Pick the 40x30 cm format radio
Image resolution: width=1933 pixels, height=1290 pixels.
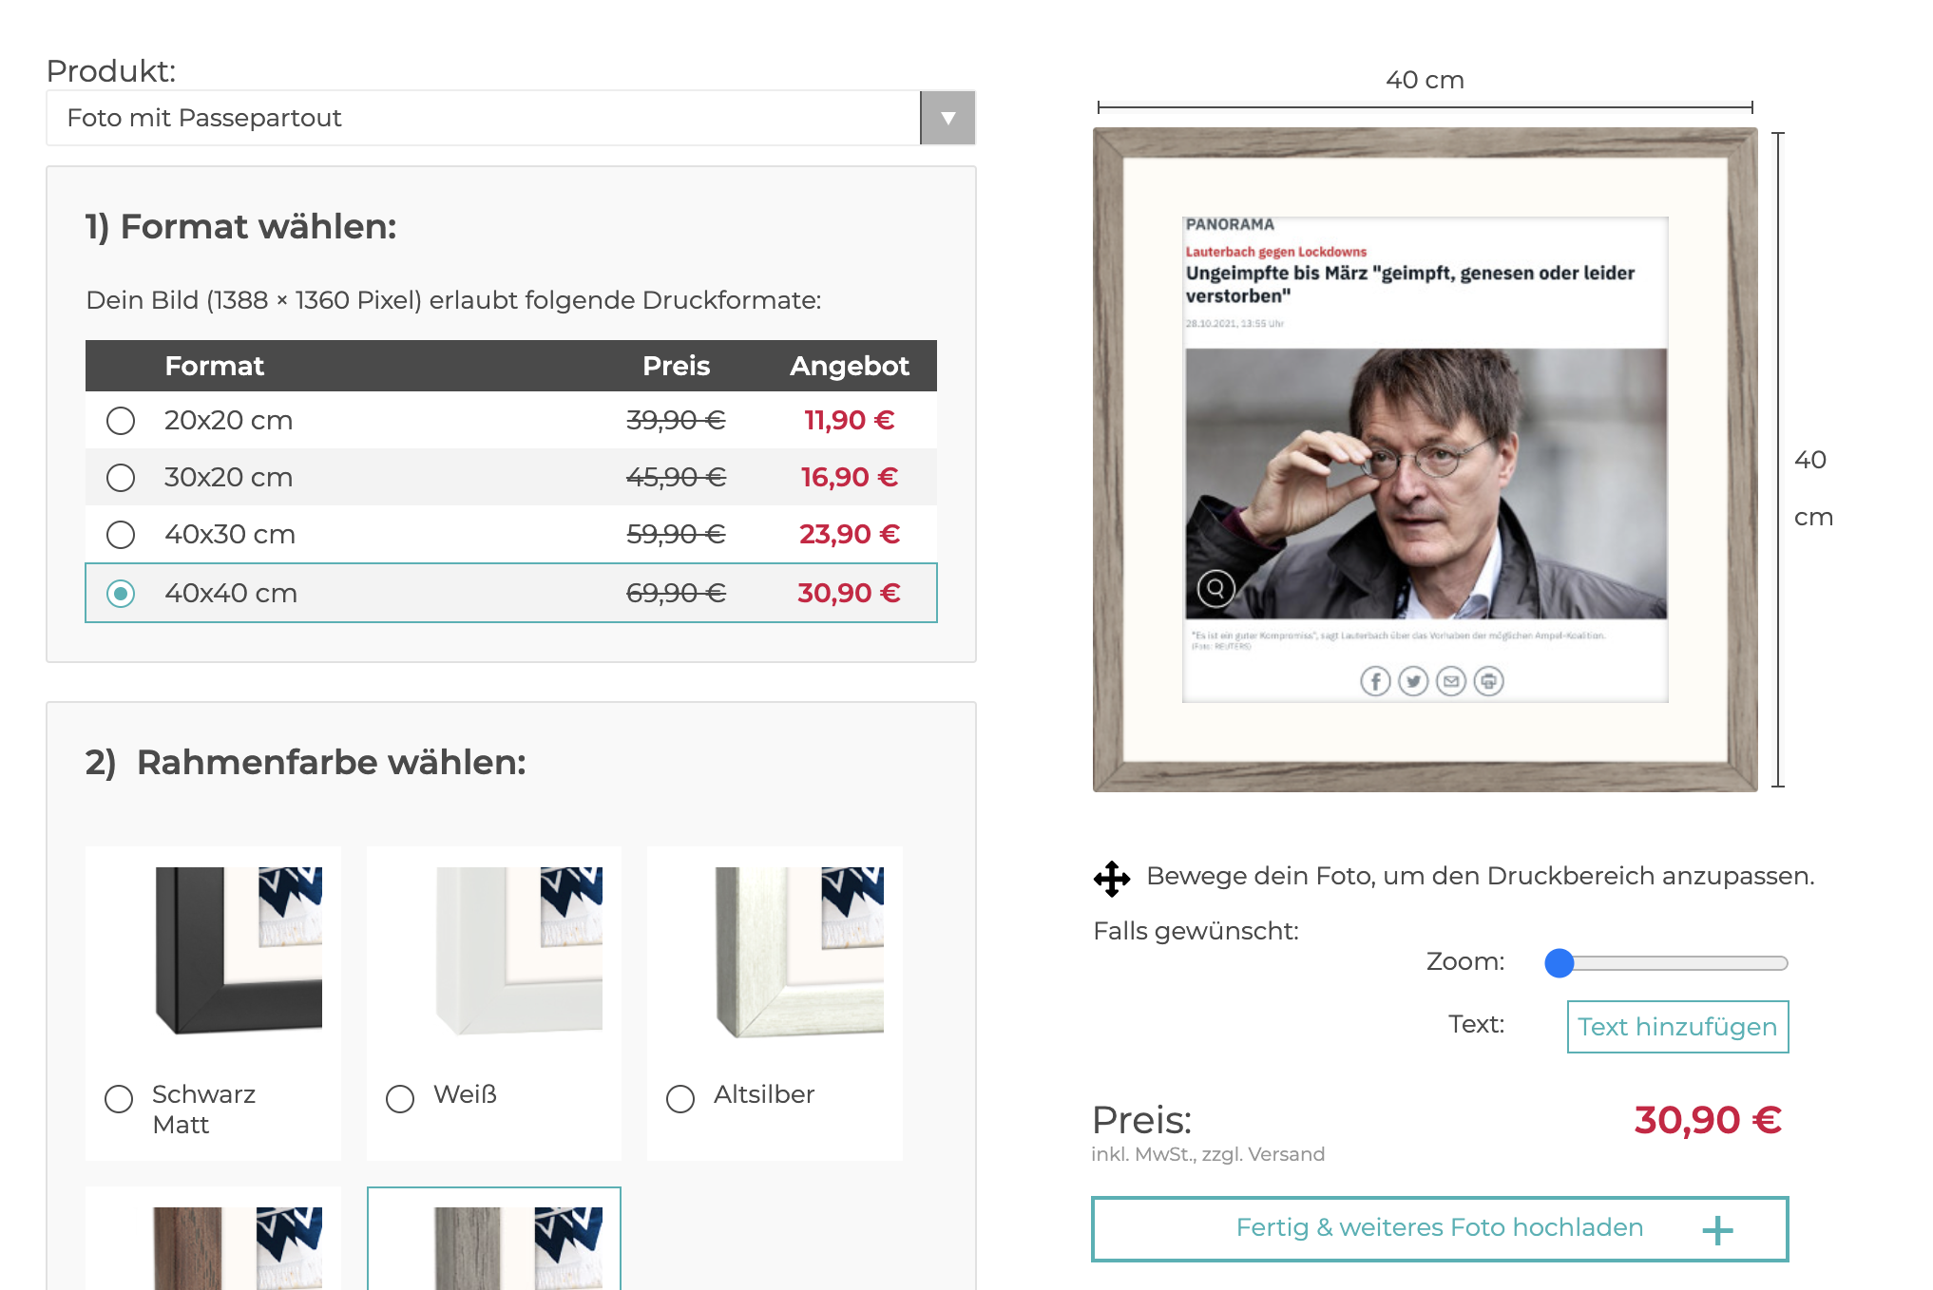point(121,535)
